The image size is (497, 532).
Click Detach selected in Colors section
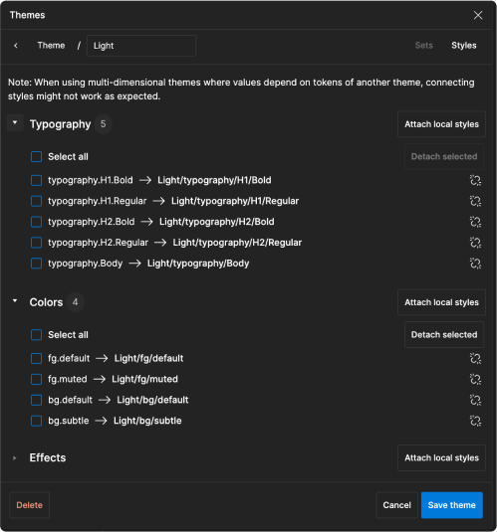pyautogui.click(x=444, y=334)
